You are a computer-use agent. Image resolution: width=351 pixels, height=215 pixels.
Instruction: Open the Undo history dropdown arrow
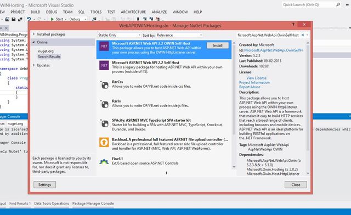34,20
